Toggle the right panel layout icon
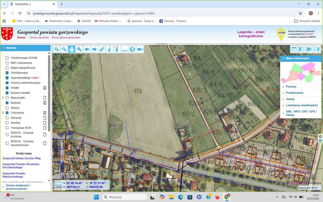This screenshot has width=323, height=202. click(317, 49)
